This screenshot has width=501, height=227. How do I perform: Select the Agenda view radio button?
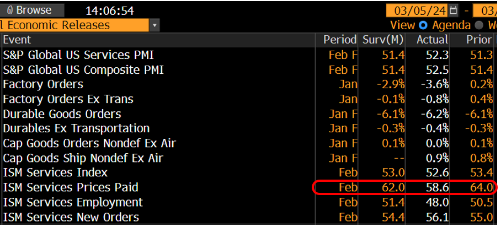[423, 25]
